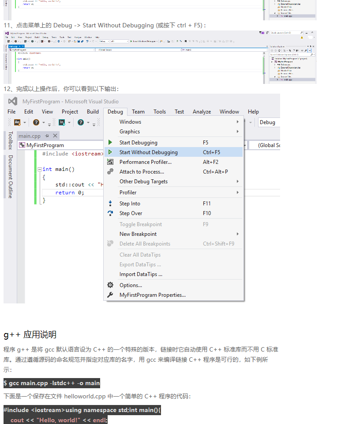Click the 'return 0;' code line
337x424 pixels.
click(x=70, y=193)
